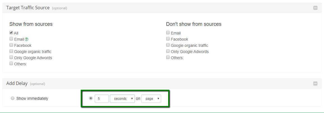324x113 pixels.
Task: Check Facebook under Show from sources
Action: (11, 45)
